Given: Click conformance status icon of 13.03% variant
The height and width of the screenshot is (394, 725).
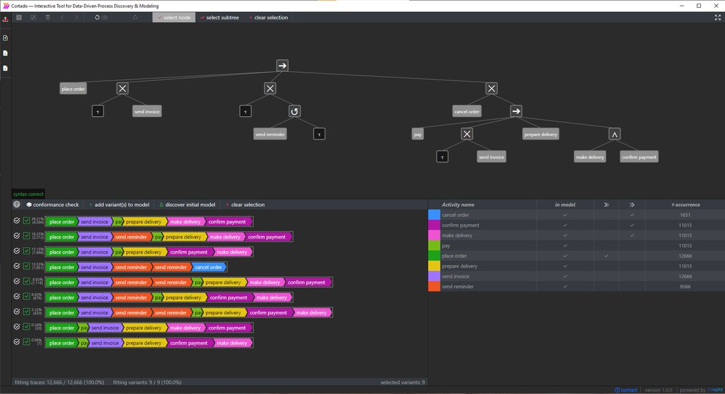Looking at the screenshot, I should (17, 266).
